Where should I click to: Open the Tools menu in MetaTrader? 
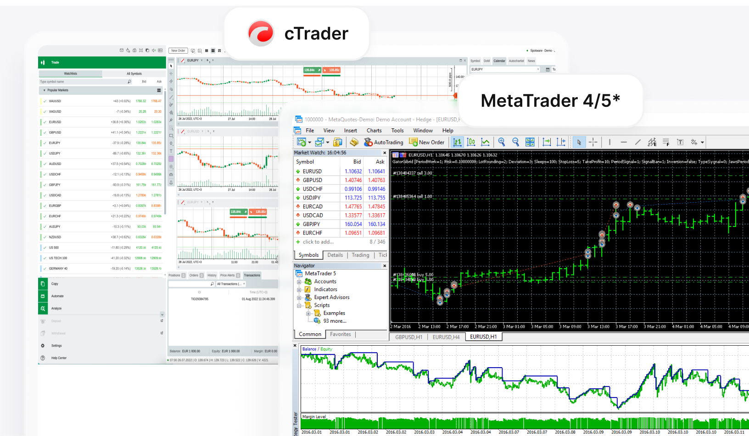coord(397,131)
